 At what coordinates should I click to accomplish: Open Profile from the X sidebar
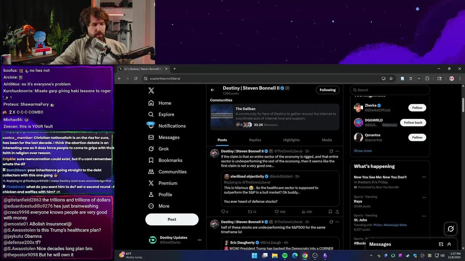(160, 195)
